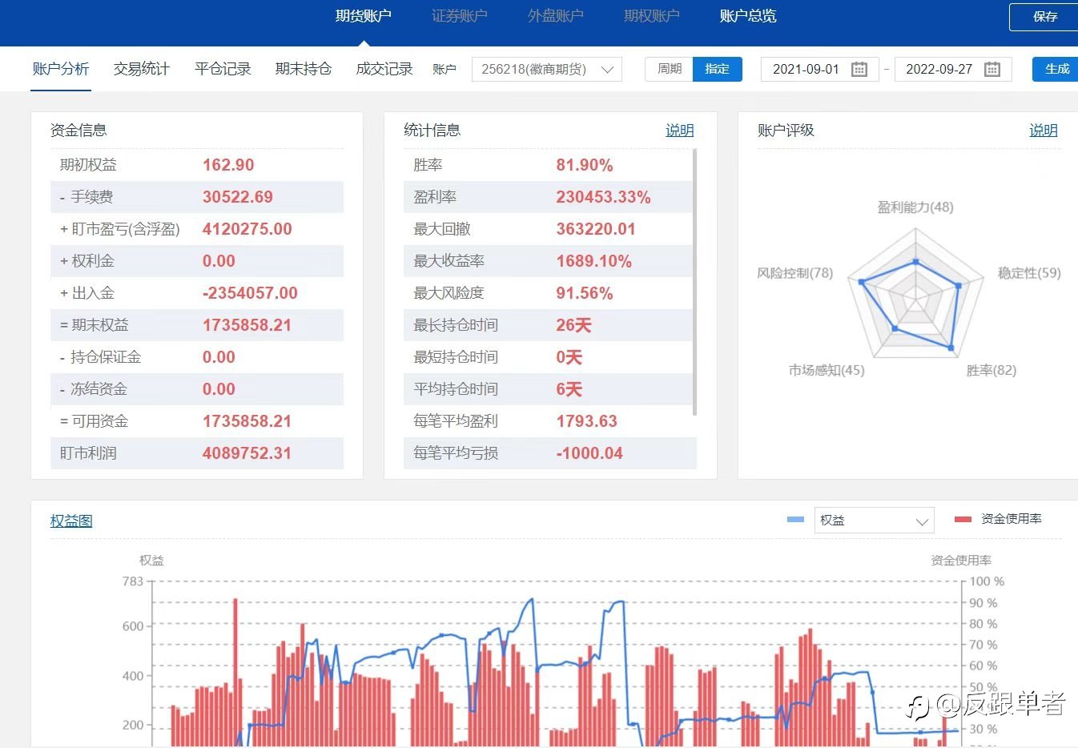
Task: Open the 说明 link in 账户评级
Action: [x=1044, y=131]
